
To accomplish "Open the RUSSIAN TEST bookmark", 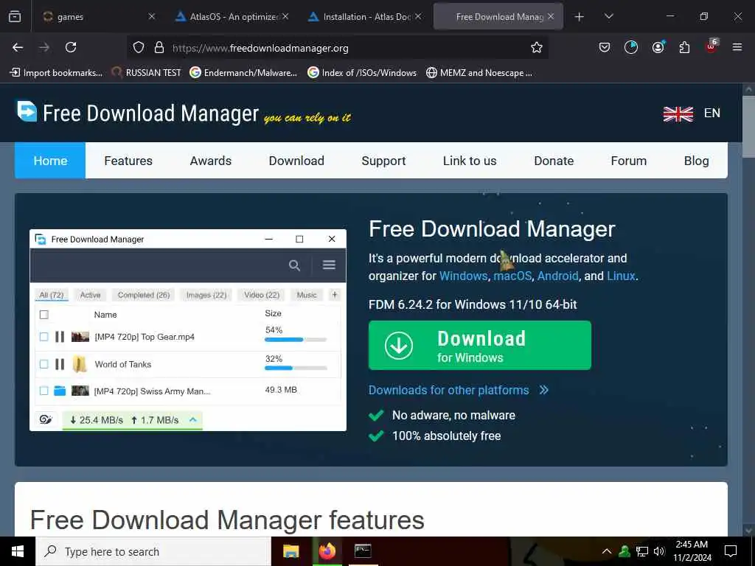I will [x=146, y=73].
